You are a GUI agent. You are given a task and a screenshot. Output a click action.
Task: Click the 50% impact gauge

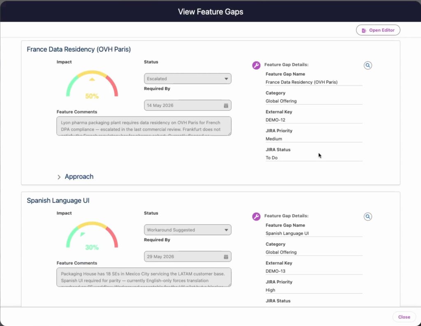(92, 84)
